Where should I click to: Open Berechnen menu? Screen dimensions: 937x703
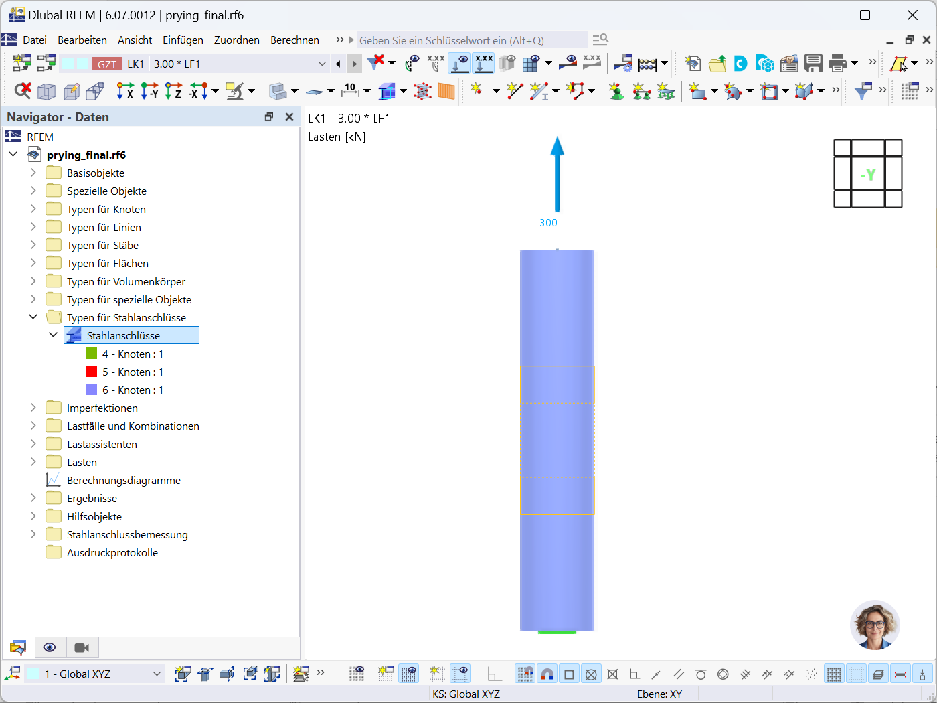(294, 40)
